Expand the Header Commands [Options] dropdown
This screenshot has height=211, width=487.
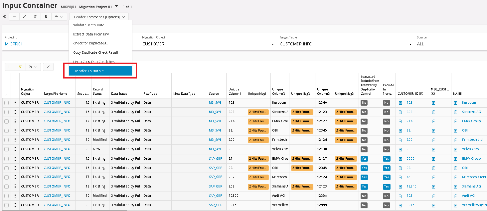[99, 17]
